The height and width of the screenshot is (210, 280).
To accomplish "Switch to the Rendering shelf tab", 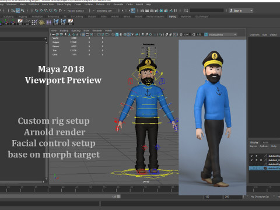I will [x=53, y=16].
